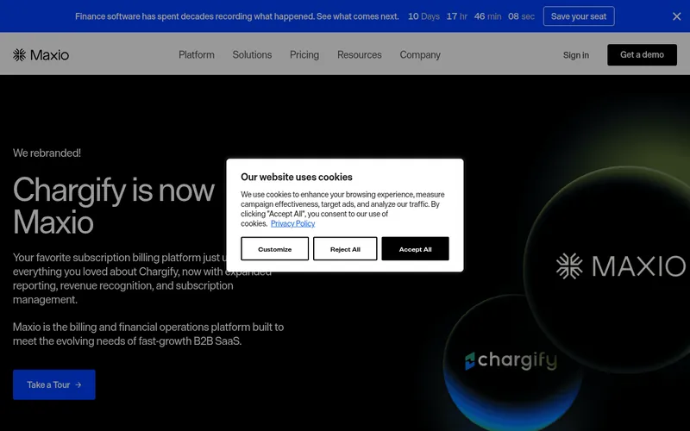Click the paragraph starting 'Maxio is the billing'

point(148,334)
